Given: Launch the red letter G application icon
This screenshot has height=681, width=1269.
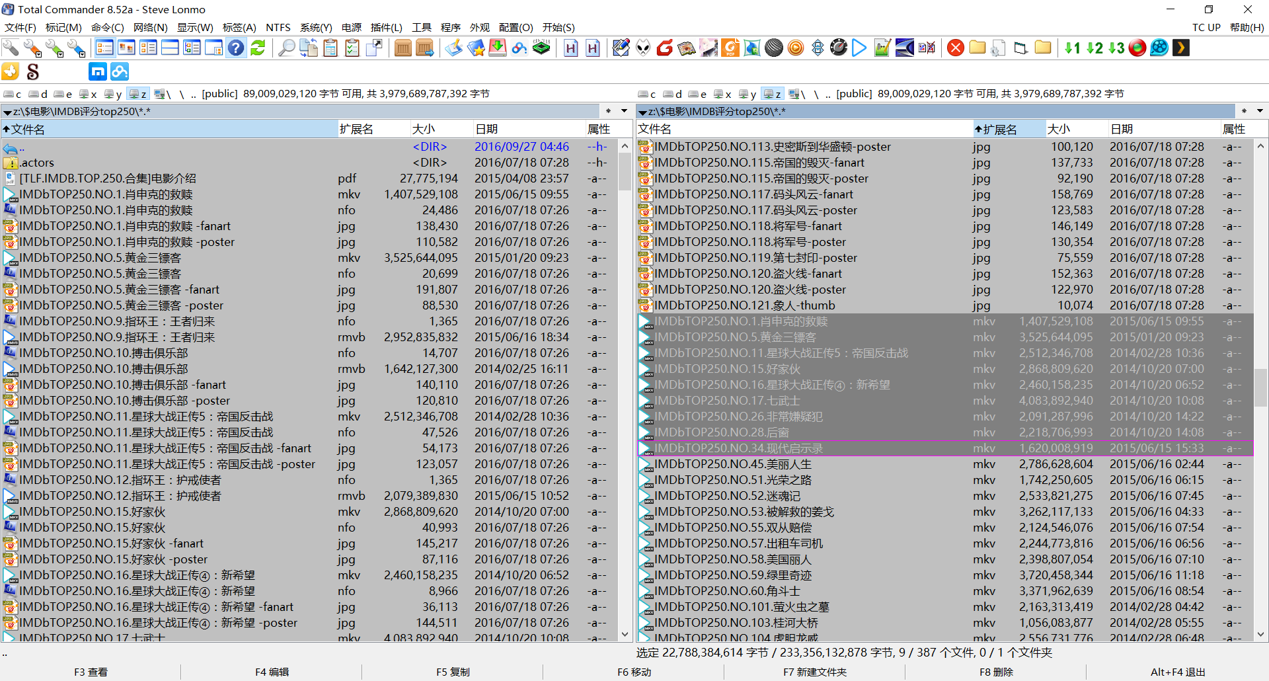Looking at the screenshot, I should pos(665,48).
